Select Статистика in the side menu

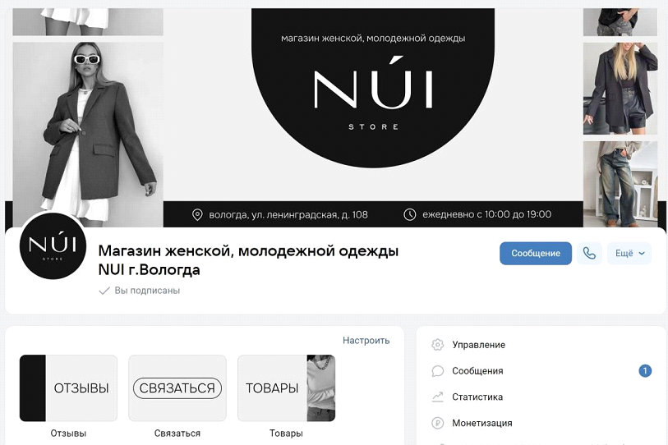[x=477, y=397]
